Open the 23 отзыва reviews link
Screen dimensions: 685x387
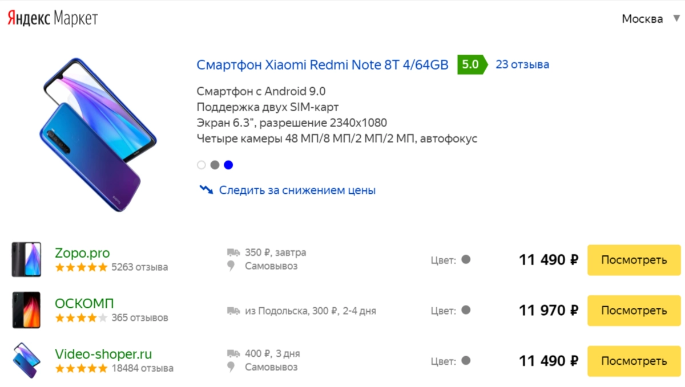522,64
